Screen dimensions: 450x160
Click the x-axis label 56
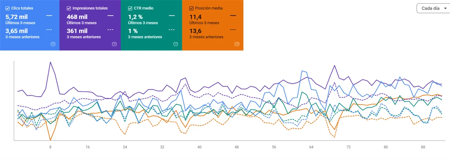pos(274,147)
